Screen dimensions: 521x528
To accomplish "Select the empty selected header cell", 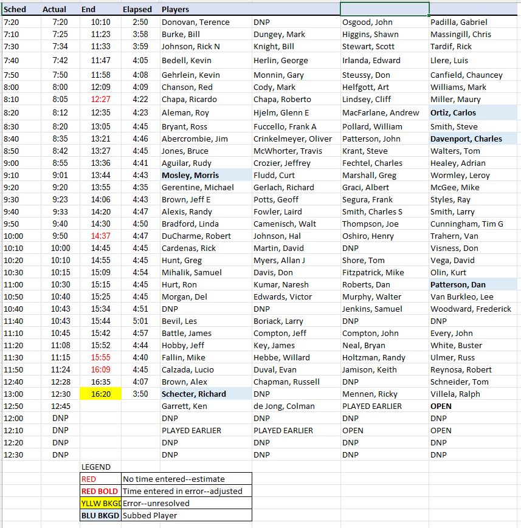I will tap(384, 9).
